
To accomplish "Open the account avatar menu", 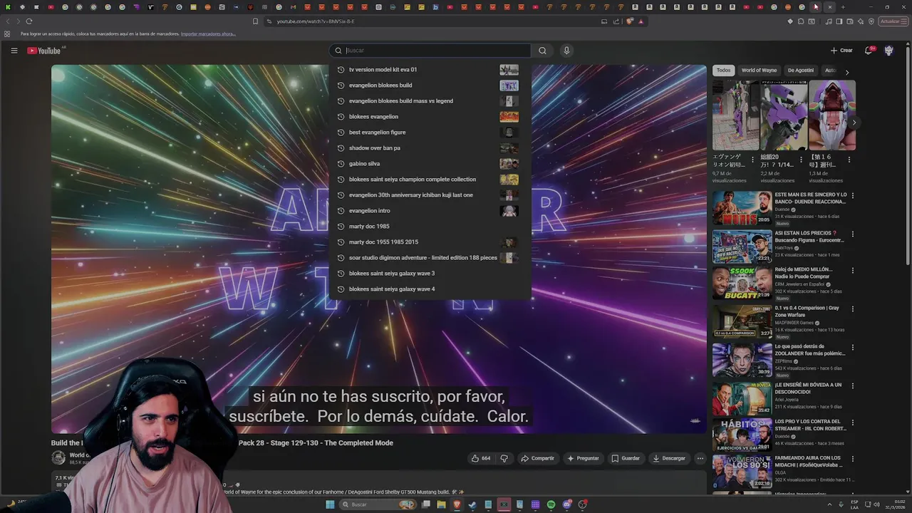I will pyautogui.click(x=888, y=51).
